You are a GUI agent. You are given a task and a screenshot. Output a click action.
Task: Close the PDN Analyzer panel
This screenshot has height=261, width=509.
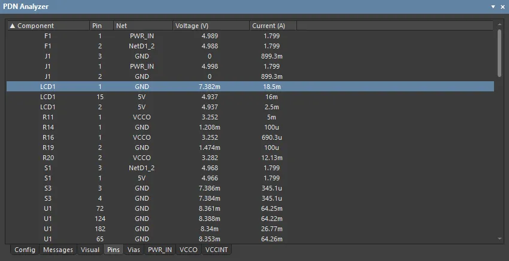click(x=502, y=7)
